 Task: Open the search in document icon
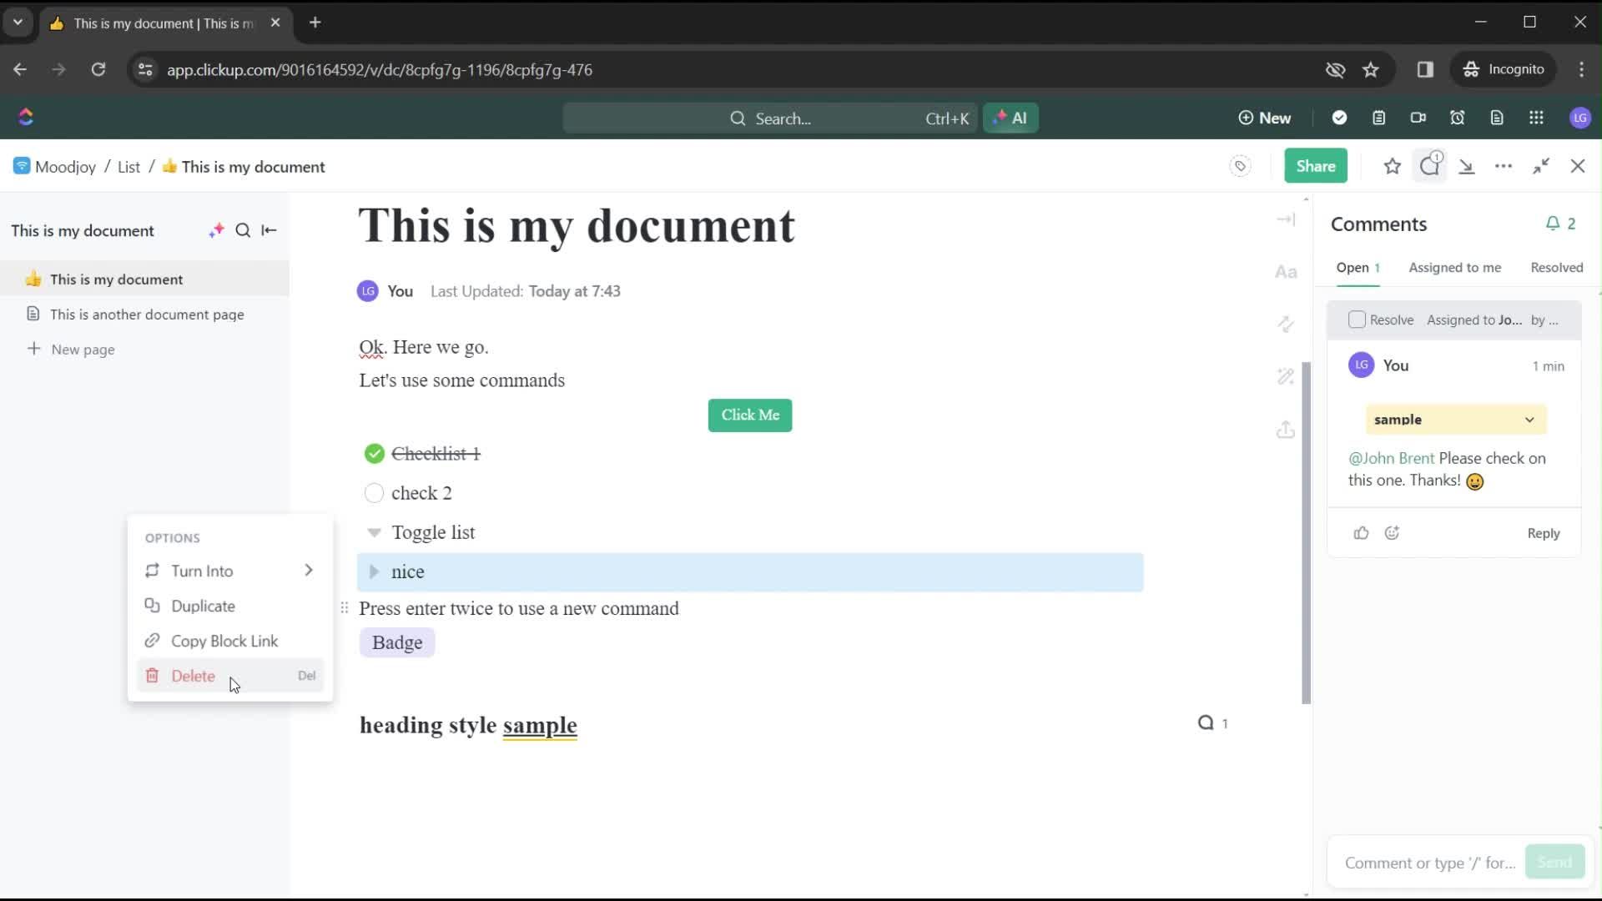point(242,230)
